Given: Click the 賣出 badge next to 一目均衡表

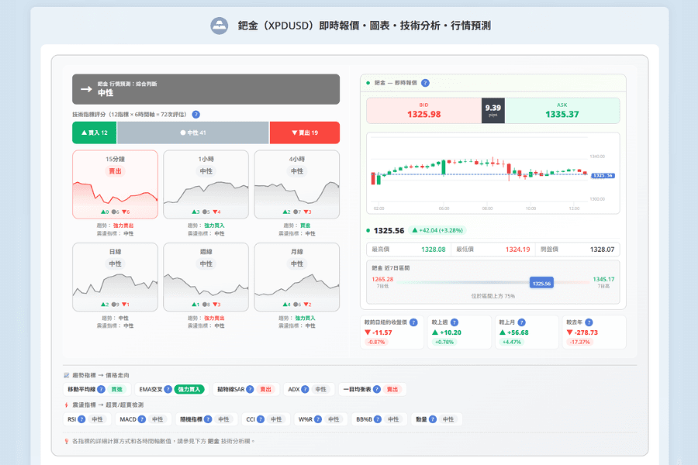Looking at the screenshot, I should [x=392, y=389].
